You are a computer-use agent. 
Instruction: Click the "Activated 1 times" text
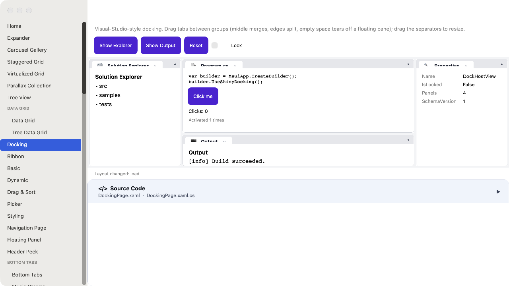click(206, 120)
